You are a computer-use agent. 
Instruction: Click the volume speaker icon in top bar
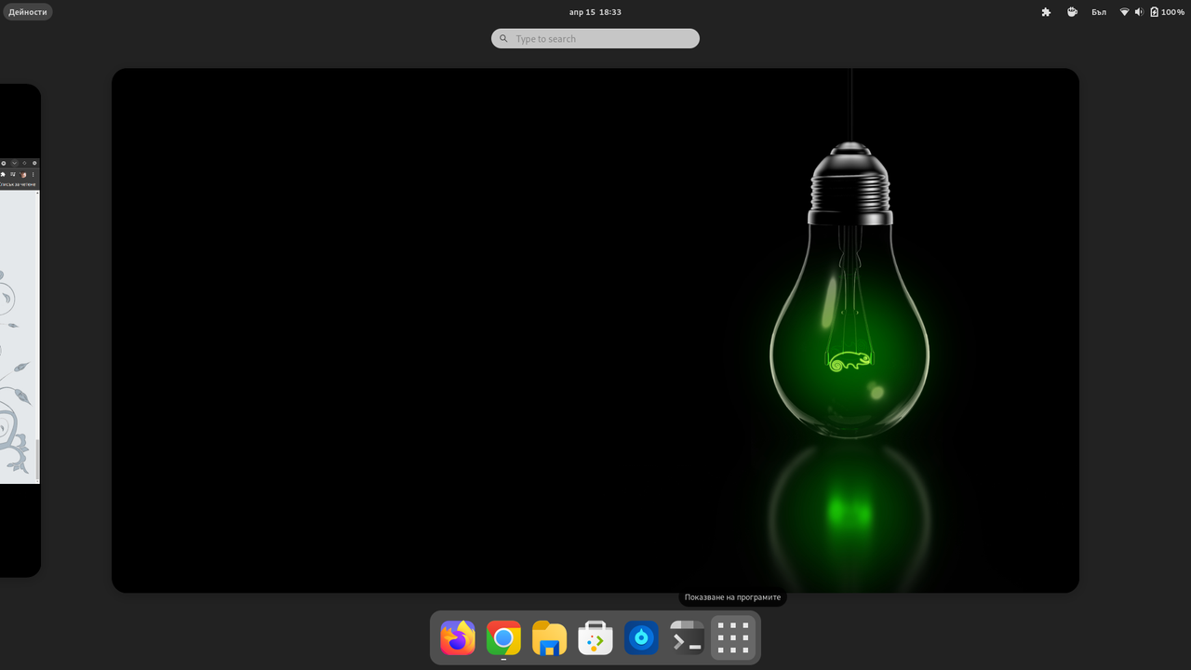tap(1139, 12)
